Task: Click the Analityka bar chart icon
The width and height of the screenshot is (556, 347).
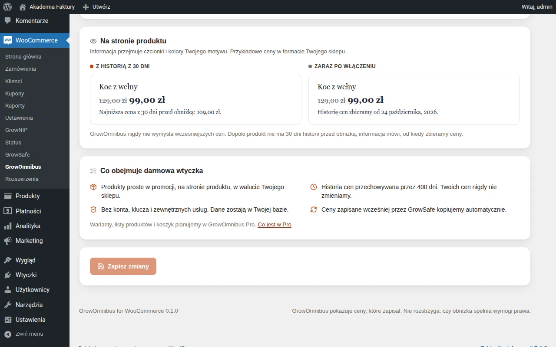Action: pos(8,226)
